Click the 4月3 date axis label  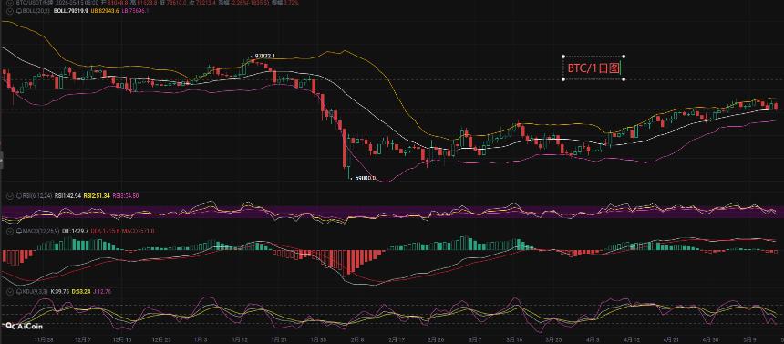[593, 339]
